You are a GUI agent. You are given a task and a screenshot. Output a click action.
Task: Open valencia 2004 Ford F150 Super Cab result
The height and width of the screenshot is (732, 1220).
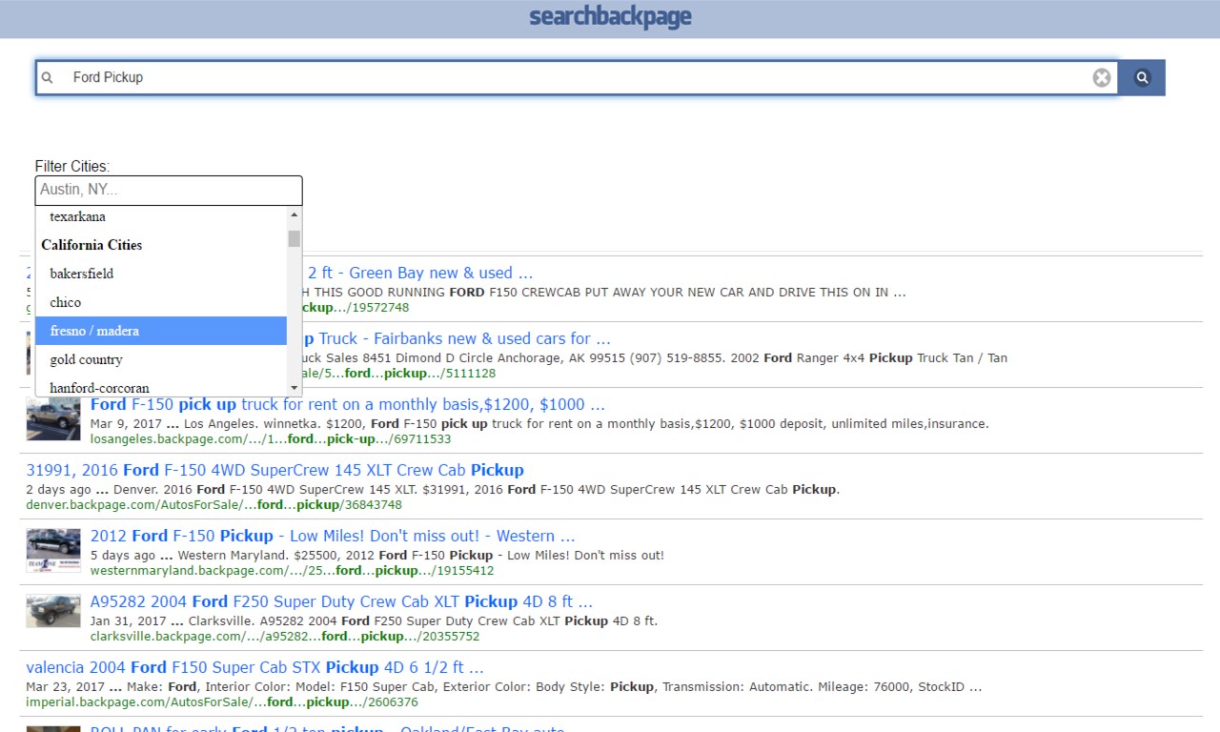coord(254,667)
